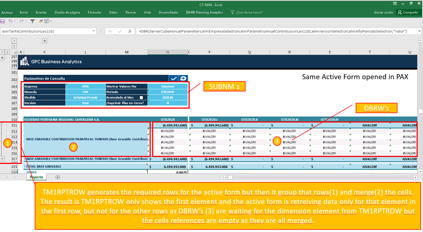Collapse row group minus at row 317
Screen dimensions: 423x232
coord(2,159)
